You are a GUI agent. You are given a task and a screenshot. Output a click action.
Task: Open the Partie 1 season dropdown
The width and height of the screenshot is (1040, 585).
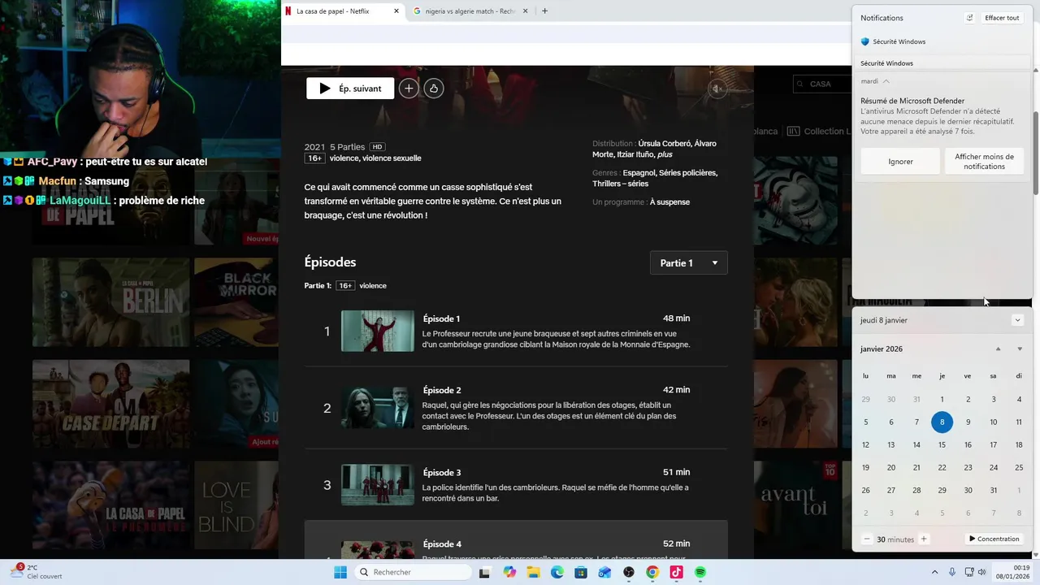(689, 263)
